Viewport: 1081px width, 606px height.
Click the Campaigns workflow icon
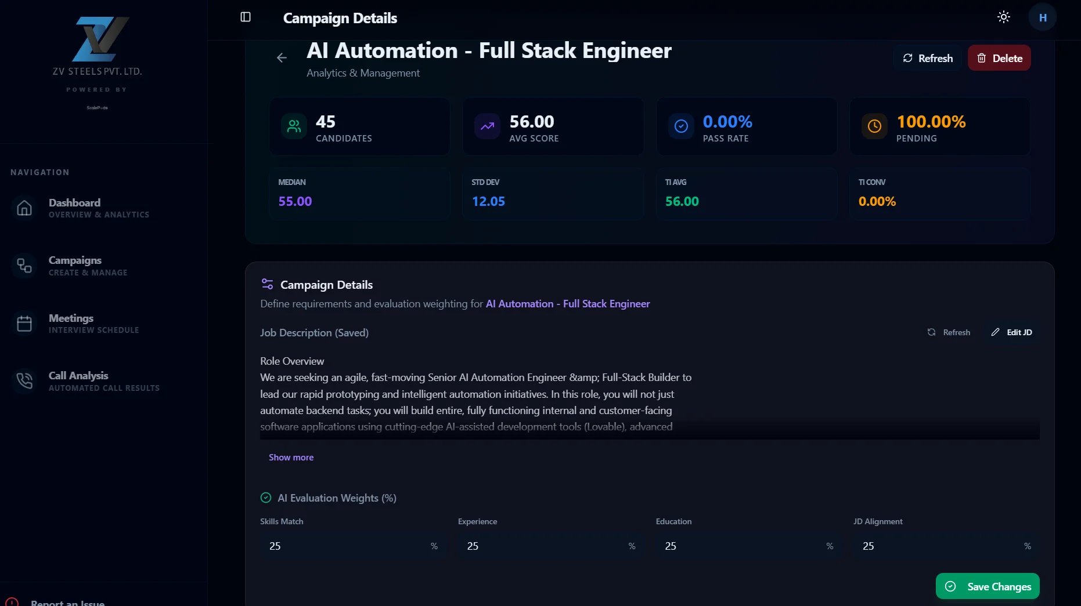(24, 266)
